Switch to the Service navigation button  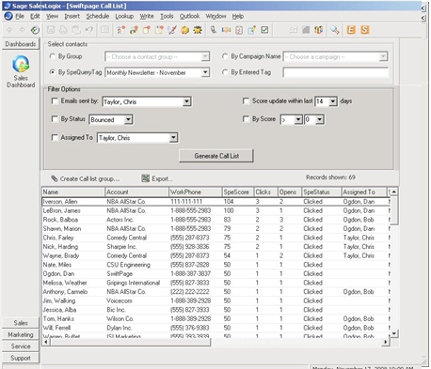tap(21, 346)
